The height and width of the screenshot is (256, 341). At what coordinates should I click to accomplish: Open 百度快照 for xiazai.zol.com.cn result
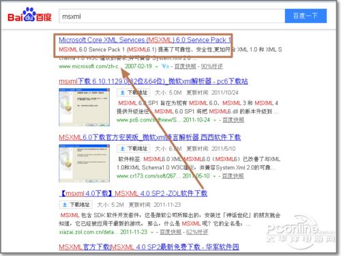click(170, 232)
